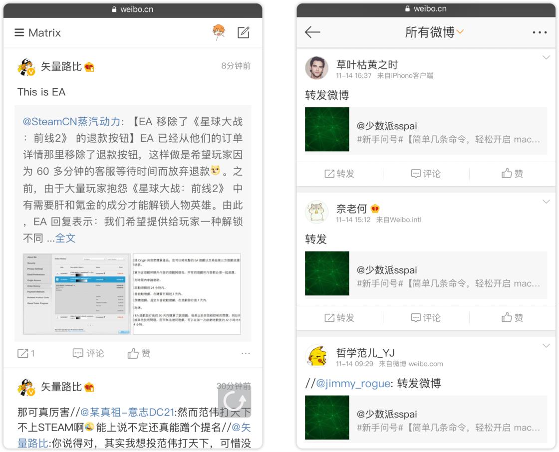Open more options on This is EA post
The image size is (559, 452).
246,354
